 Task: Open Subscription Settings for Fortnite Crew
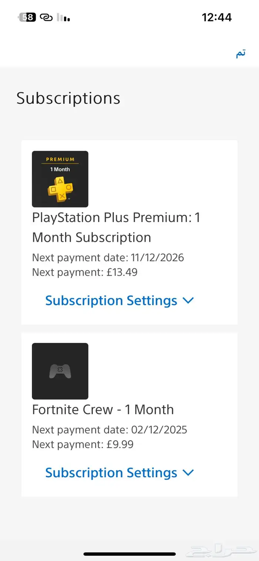point(111,473)
